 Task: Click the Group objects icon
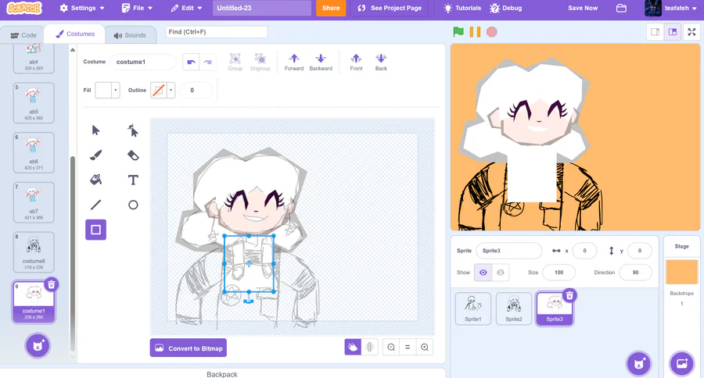pos(235,62)
